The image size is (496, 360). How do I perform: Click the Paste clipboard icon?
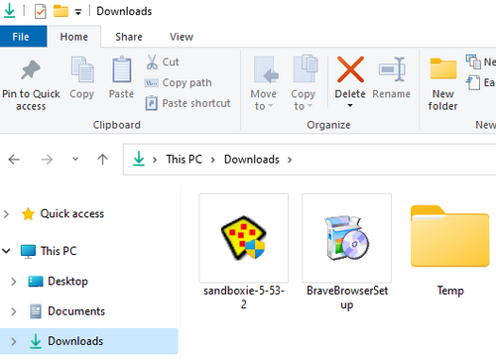[122, 69]
